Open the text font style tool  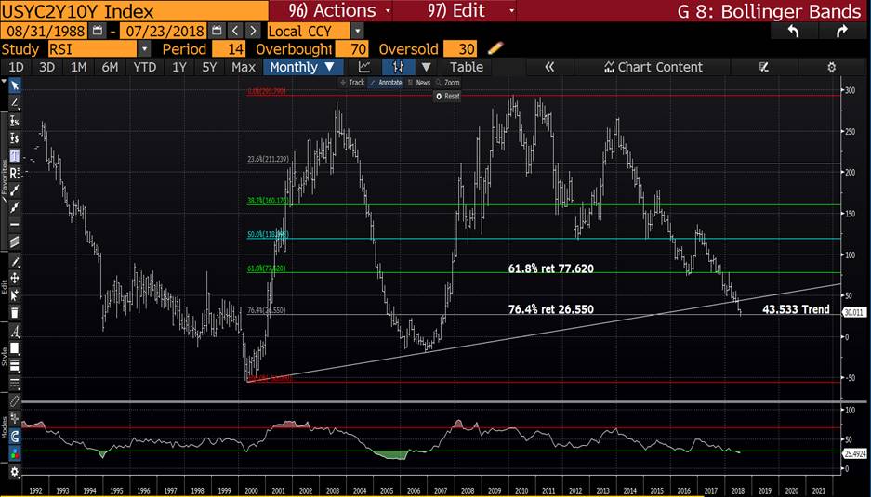point(15,332)
